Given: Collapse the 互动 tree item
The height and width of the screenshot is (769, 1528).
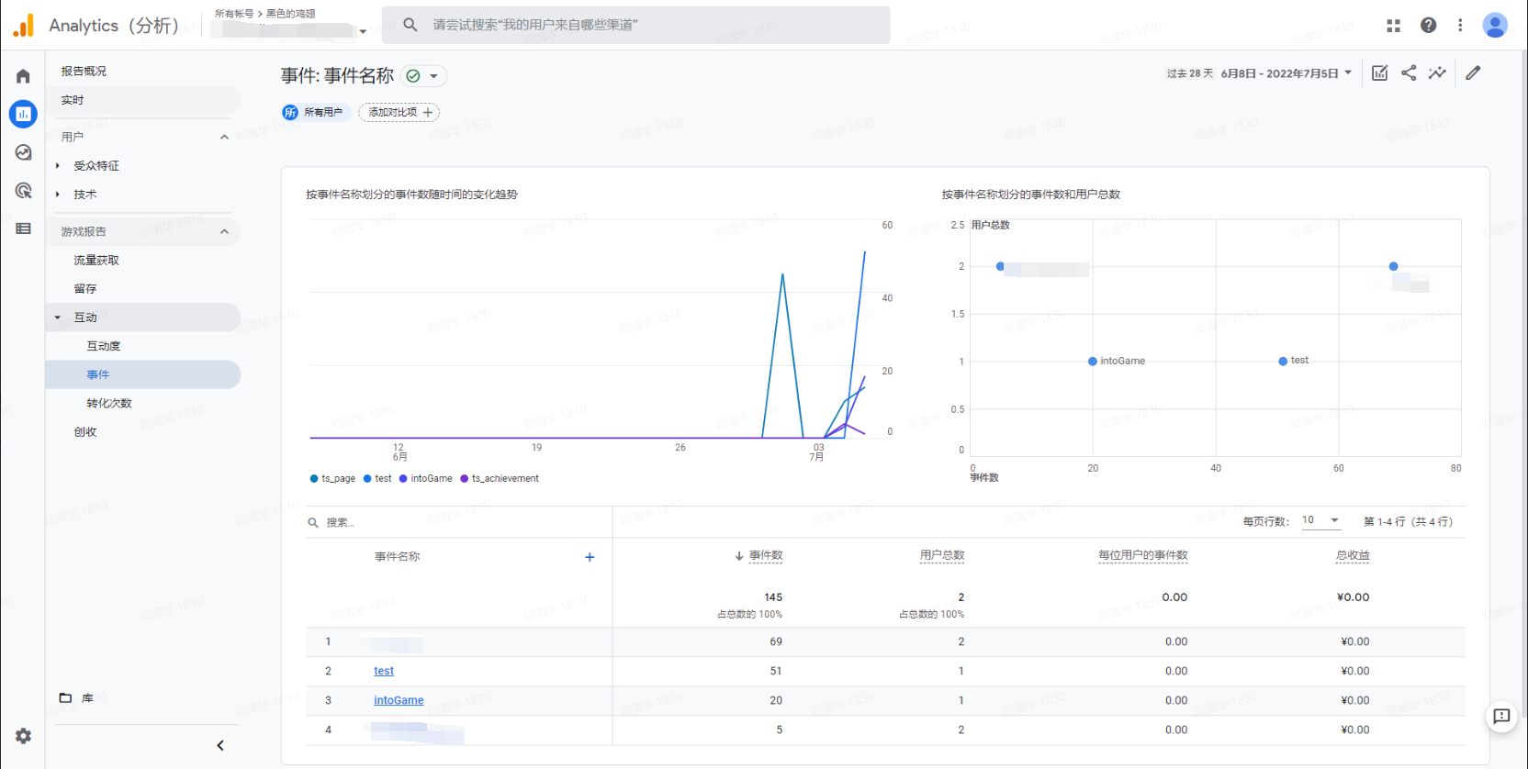Looking at the screenshot, I should click(58, 318).
